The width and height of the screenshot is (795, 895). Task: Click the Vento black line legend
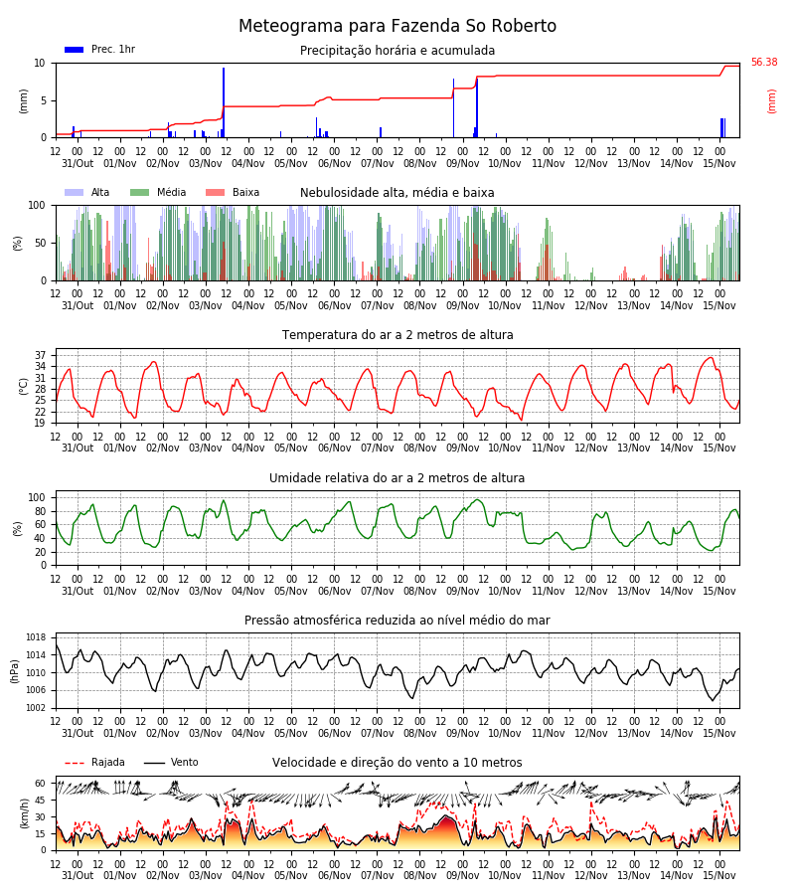[x=154, y=763]
